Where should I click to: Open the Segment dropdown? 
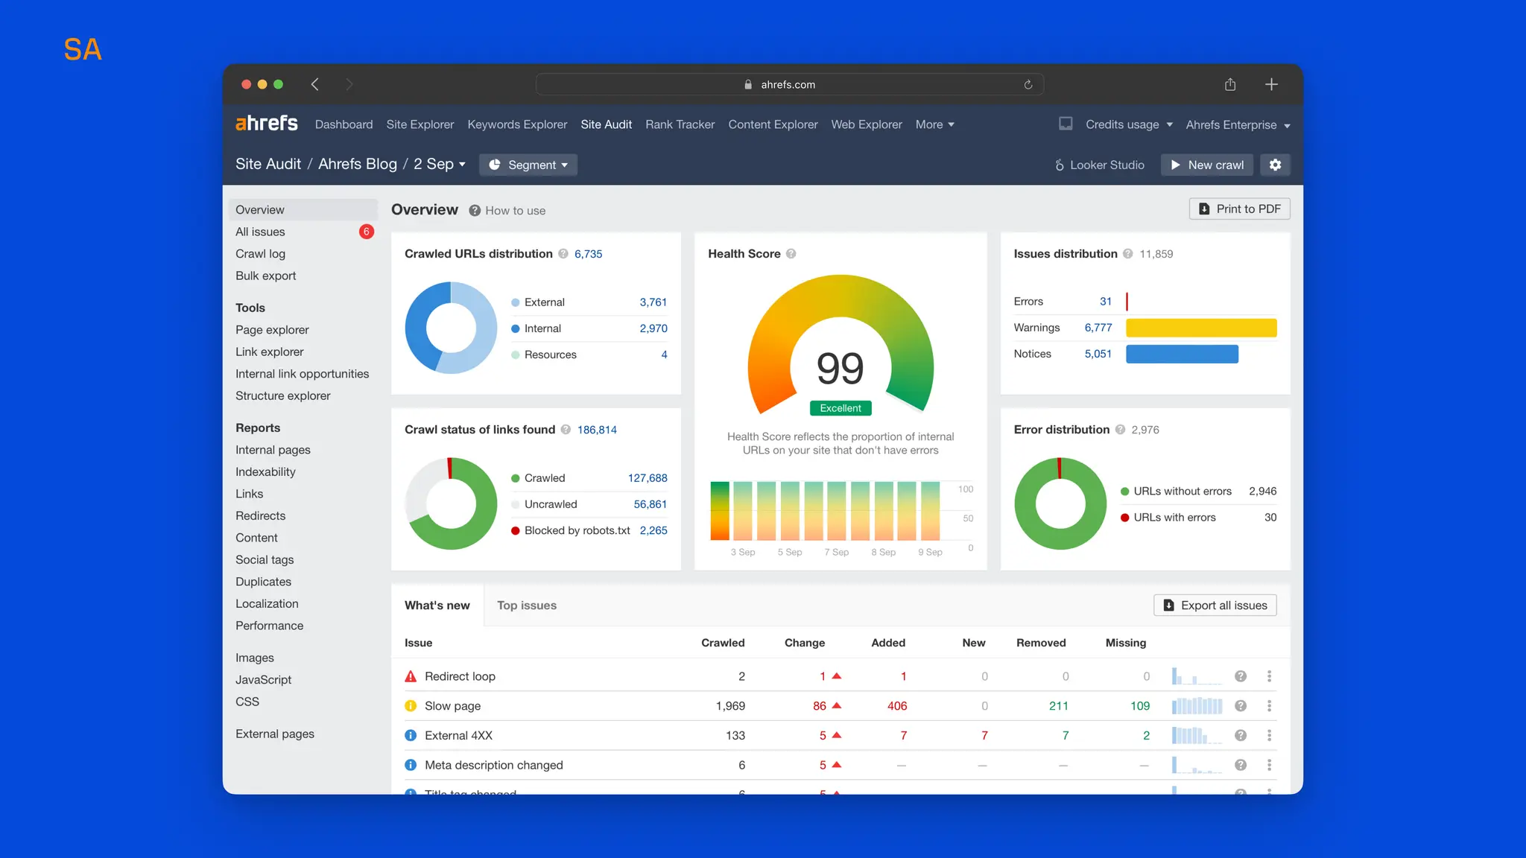pyautogui.click(x=528, y=165)
